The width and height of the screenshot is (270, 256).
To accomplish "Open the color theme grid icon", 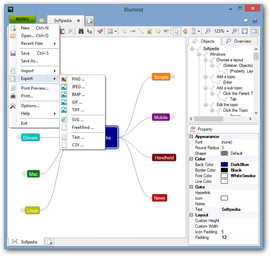I will [x=110, y=31].
